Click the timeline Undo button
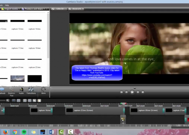 [14, 100]
